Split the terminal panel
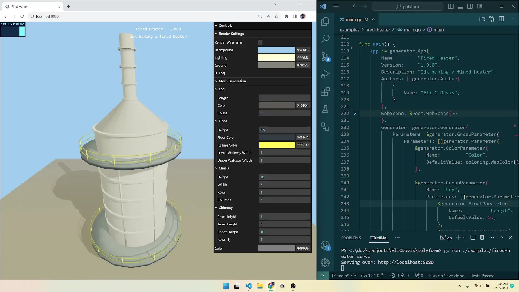The image size is (519, 292). tap(473, 237)
